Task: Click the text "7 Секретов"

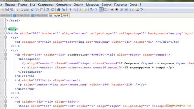Action: [130, 63]
